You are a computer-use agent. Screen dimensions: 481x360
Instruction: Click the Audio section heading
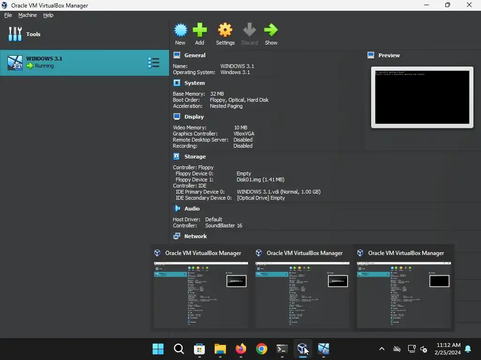[x=192, y=209]
